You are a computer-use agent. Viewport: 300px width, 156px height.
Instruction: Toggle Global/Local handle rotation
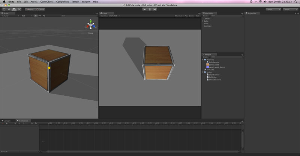coord(40,9)
